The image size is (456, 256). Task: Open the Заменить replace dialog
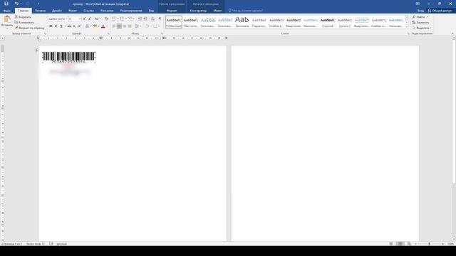click(x=420, y=22)
